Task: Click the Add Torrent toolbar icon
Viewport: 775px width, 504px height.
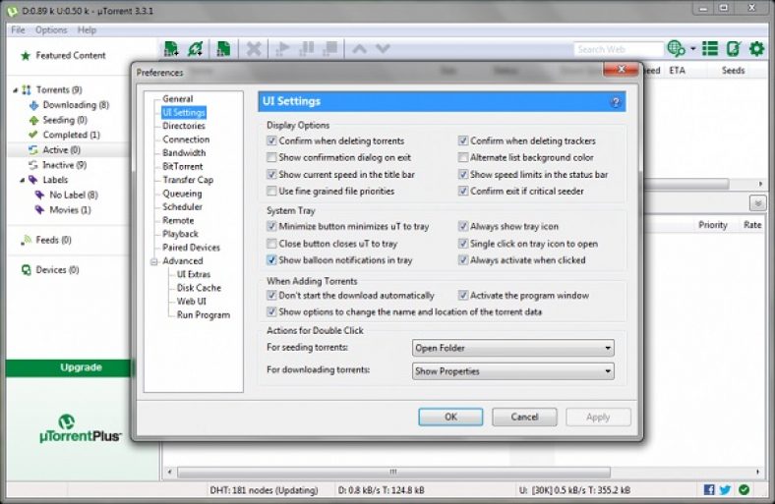Action: tap(171, 49)
